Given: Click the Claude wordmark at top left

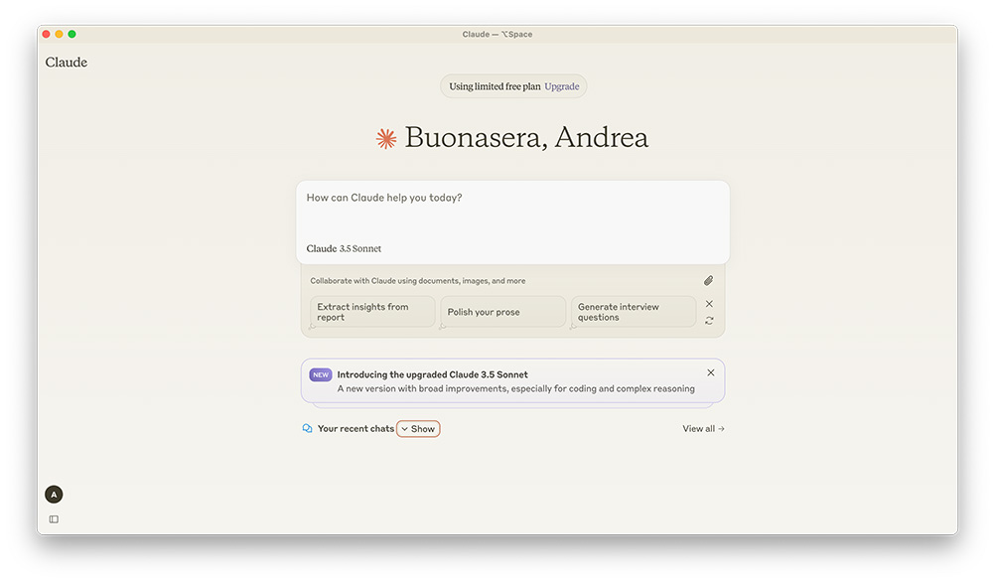Looking at the screenshot, I should click(66, 63).
